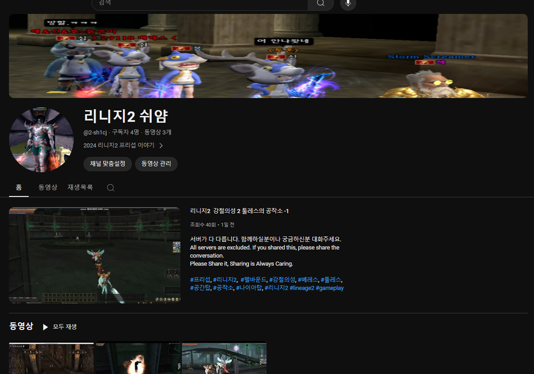Click the #툴레스 hashtag

(x=331, y=280)
